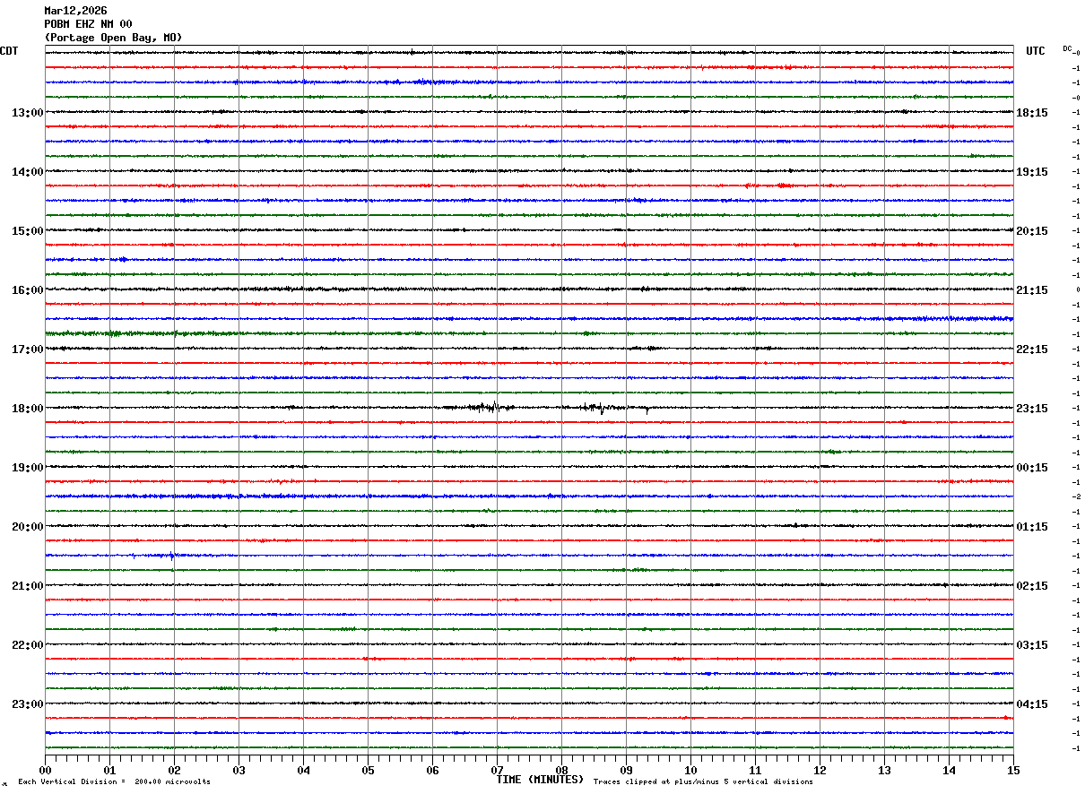
Task: Click the 'UTC' timezone label
Action: (1036, 51)
